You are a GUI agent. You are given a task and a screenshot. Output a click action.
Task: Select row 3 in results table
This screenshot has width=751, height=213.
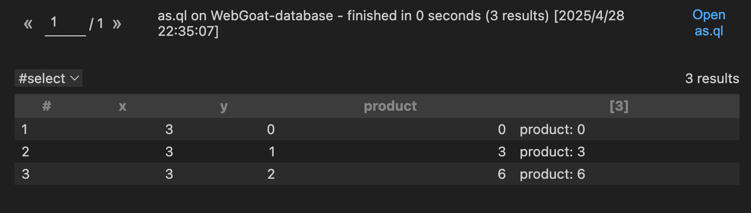click(377, 174)
